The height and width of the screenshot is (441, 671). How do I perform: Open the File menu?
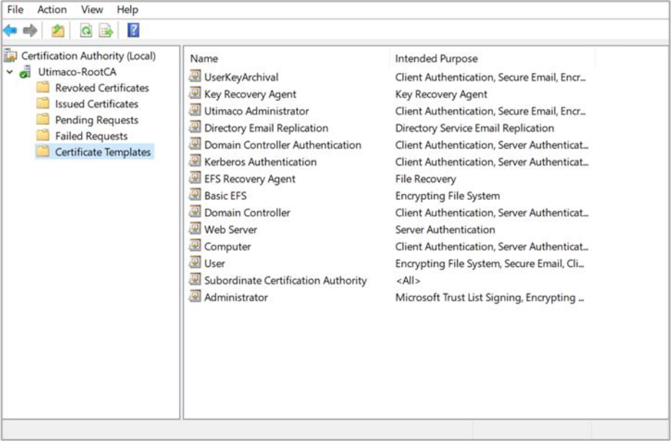point(15,9)
